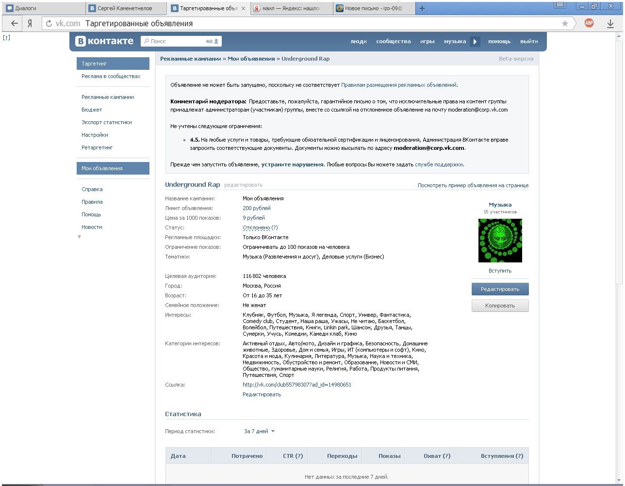Click the blue Редактировать button
625x486 pixels.
pos(500,289)
